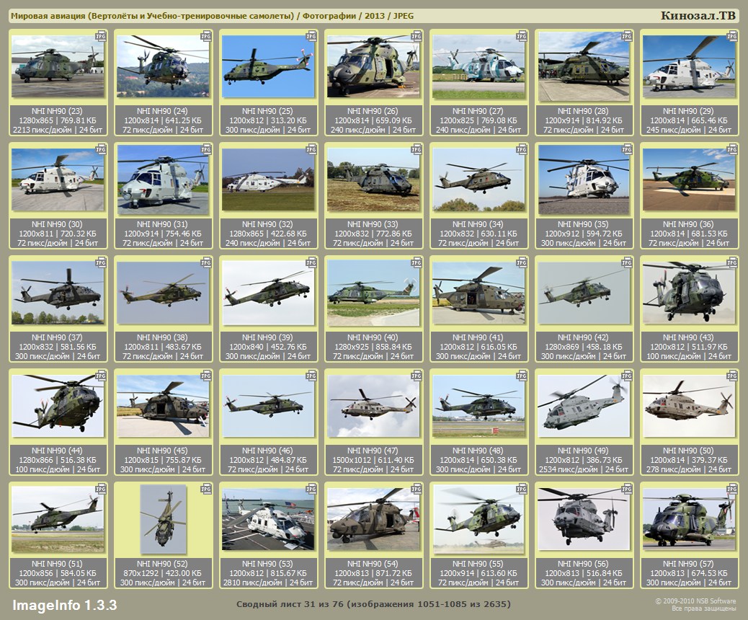Open the NHI NH90 (42) thumbnail image

pos(584,293)
